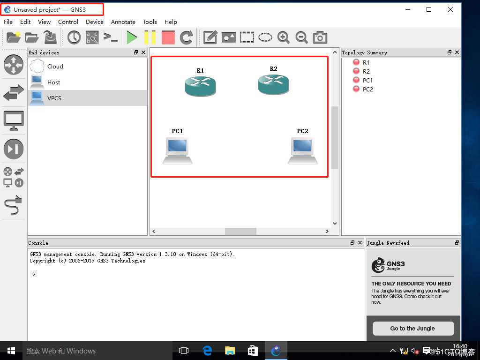
Task: Click canvas vertical scrollbar up arrow
Action: pos(335,52)
